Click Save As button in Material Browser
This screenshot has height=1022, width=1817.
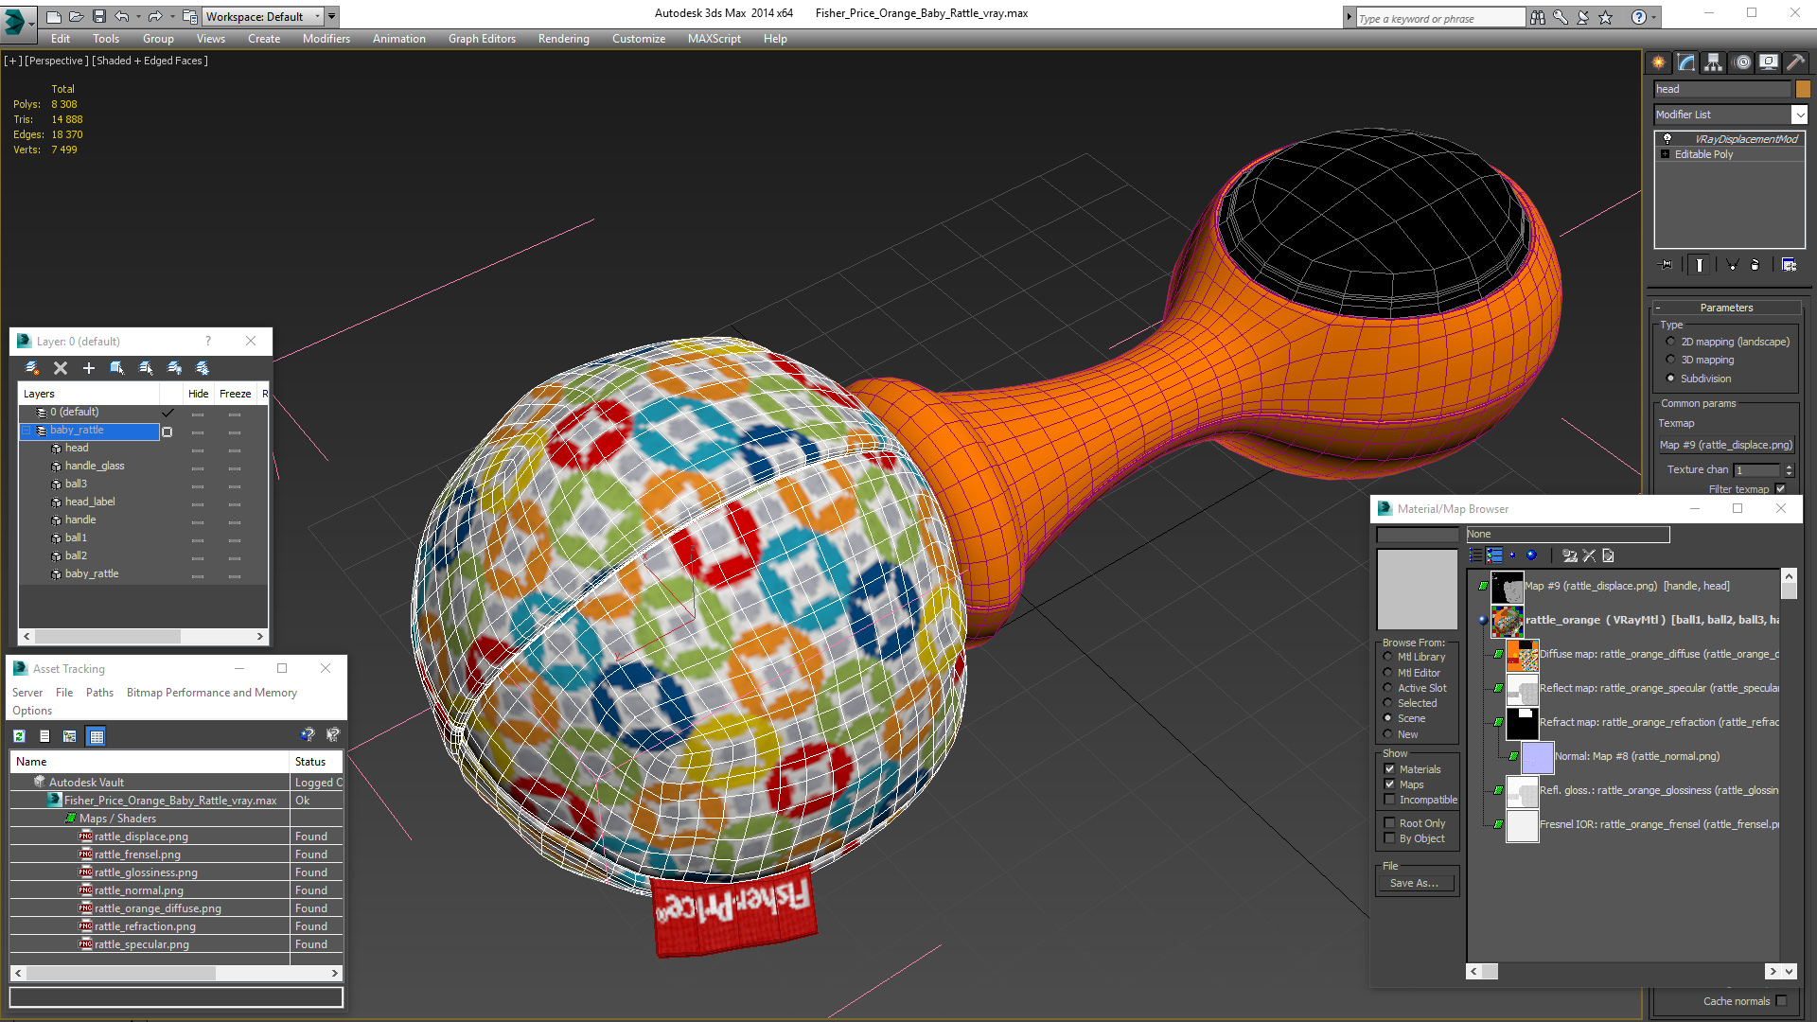coord(1415,883)
